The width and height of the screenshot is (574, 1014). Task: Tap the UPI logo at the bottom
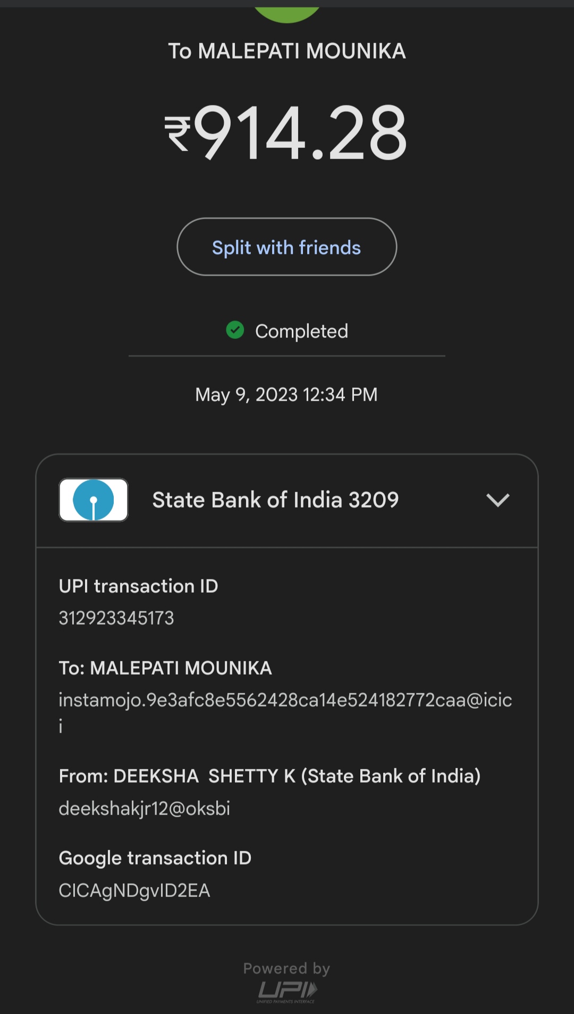tap(287, 991)
